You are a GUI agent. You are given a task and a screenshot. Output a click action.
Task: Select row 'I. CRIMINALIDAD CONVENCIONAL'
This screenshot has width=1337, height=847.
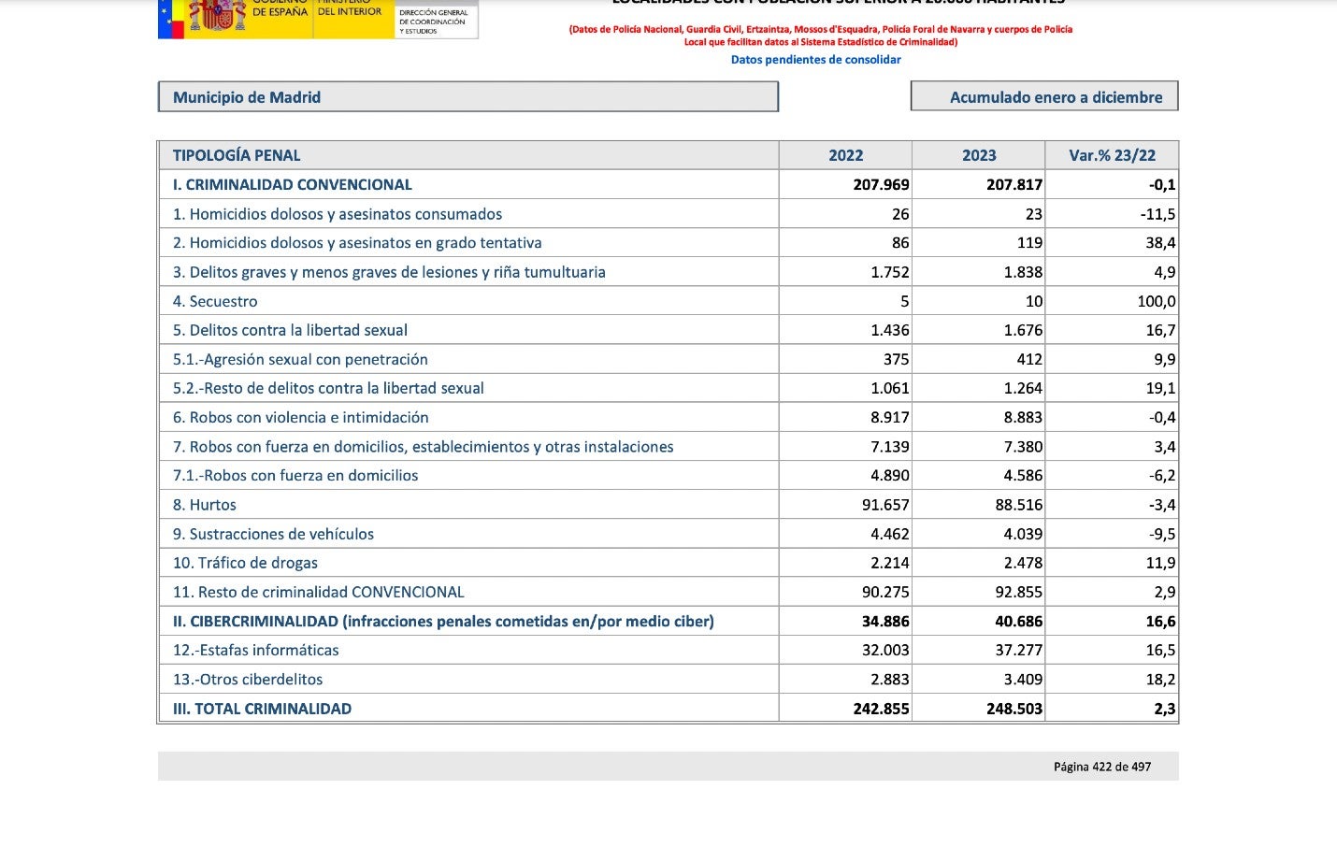click(x=668, y=184)
